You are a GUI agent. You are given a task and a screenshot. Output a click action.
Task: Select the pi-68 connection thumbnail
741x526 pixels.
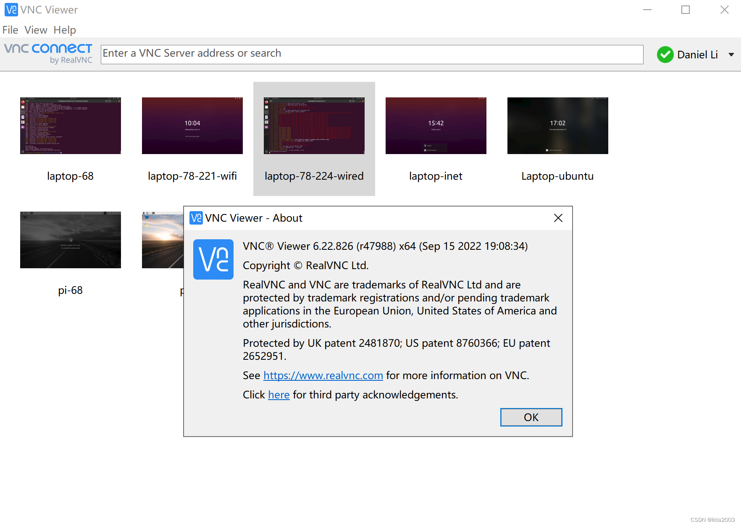tap(71, 240)
